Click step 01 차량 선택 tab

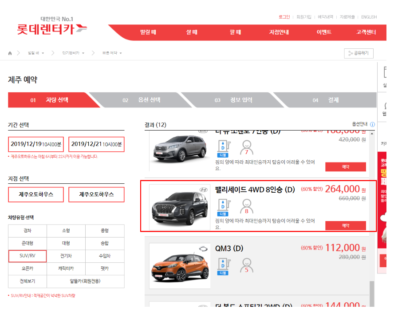tap(54, 100)
